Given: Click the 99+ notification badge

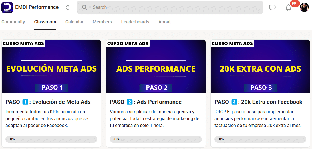Looking at the screenshot, I should coord(295,3).
